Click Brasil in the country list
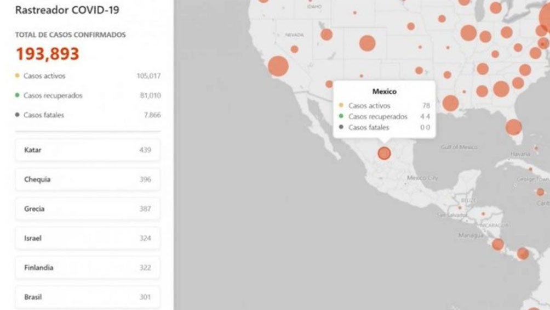This screenshot has height=310, width=550. (x=88, y=297)
